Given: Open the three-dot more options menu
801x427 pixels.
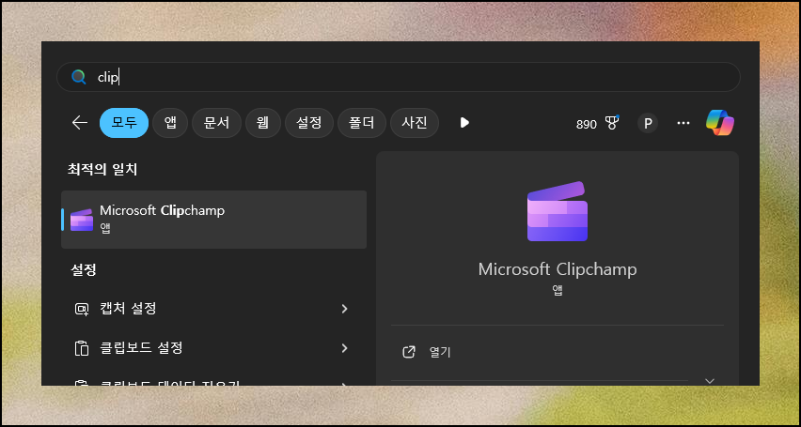Looking at the screenshot, I should point(683,123).
